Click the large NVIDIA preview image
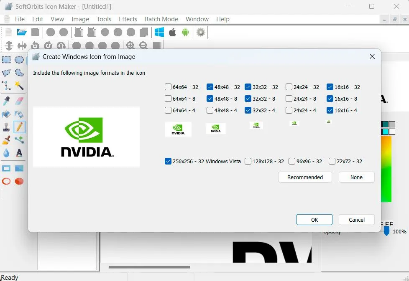 87,137
